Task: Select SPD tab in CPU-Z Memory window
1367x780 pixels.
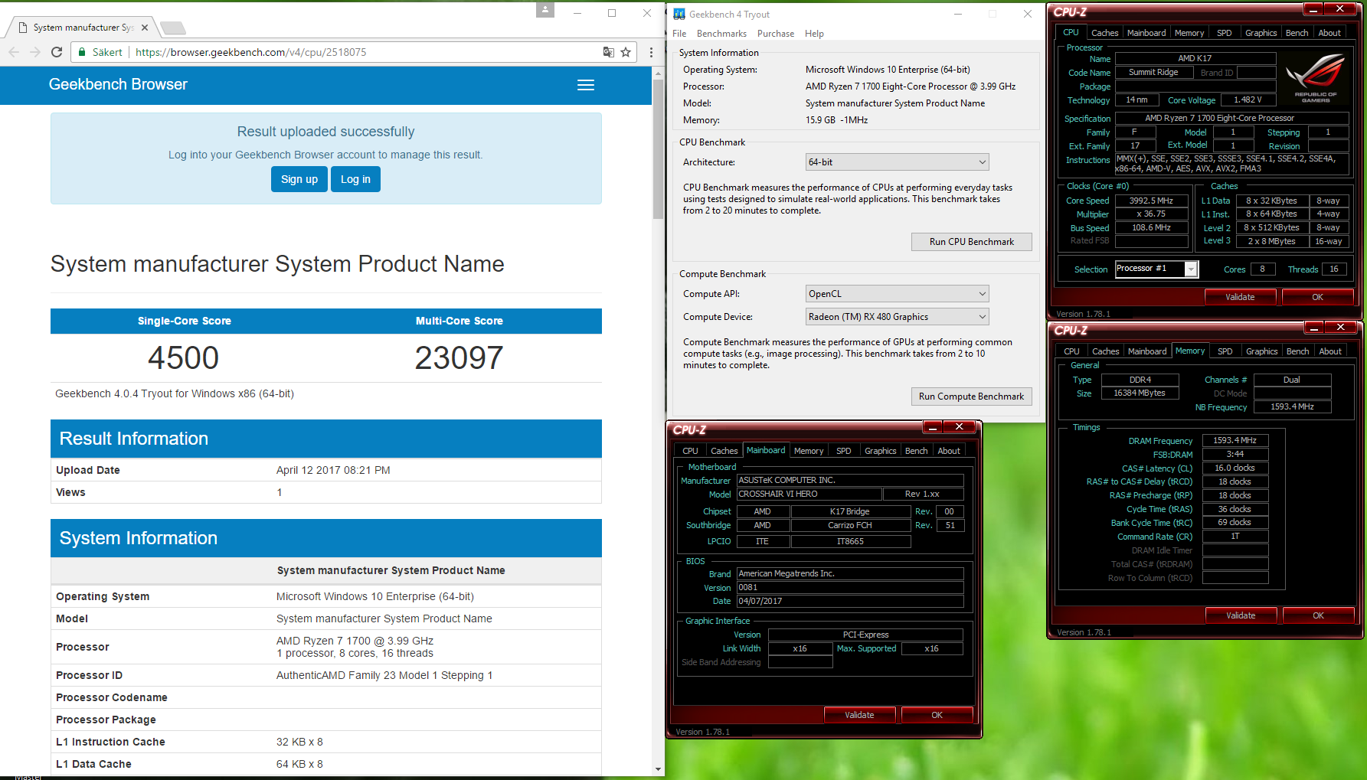Action: pos(1225,351)
